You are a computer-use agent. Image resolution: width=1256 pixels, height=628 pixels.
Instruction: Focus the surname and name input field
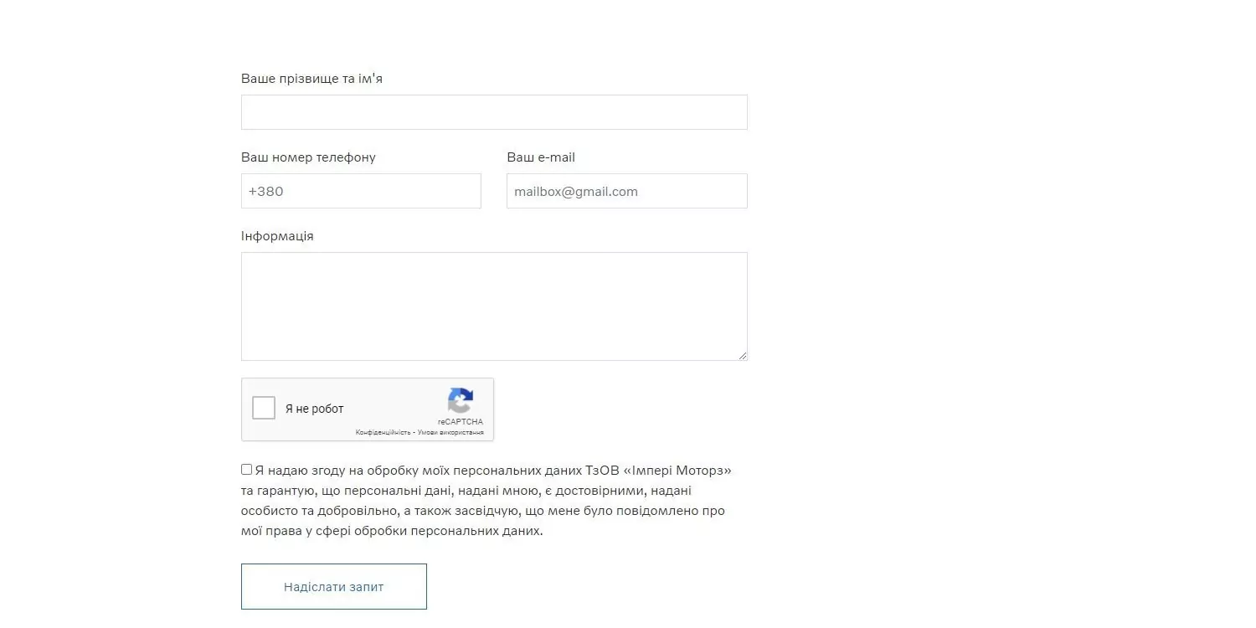click(494, 112)
